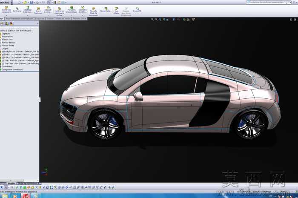Switch to Etude de mouvement 1 tab
This screenshot has width=298, height=198.
pyautogui.click(x=29, y=184)
